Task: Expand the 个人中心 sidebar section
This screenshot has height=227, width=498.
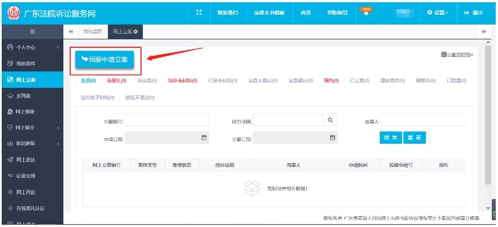Action: click(x=33, y=47)
